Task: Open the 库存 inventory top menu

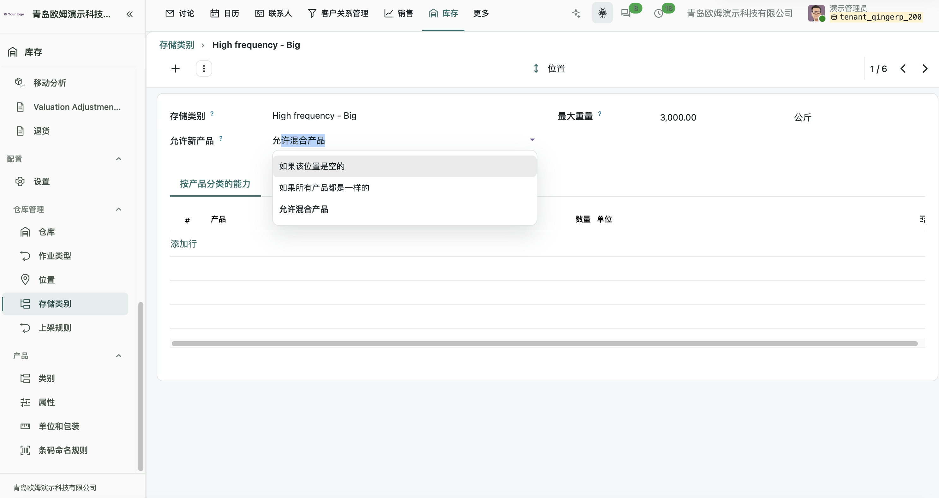Action: (443, 14)
